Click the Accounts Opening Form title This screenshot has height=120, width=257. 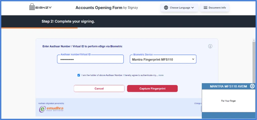99,7
